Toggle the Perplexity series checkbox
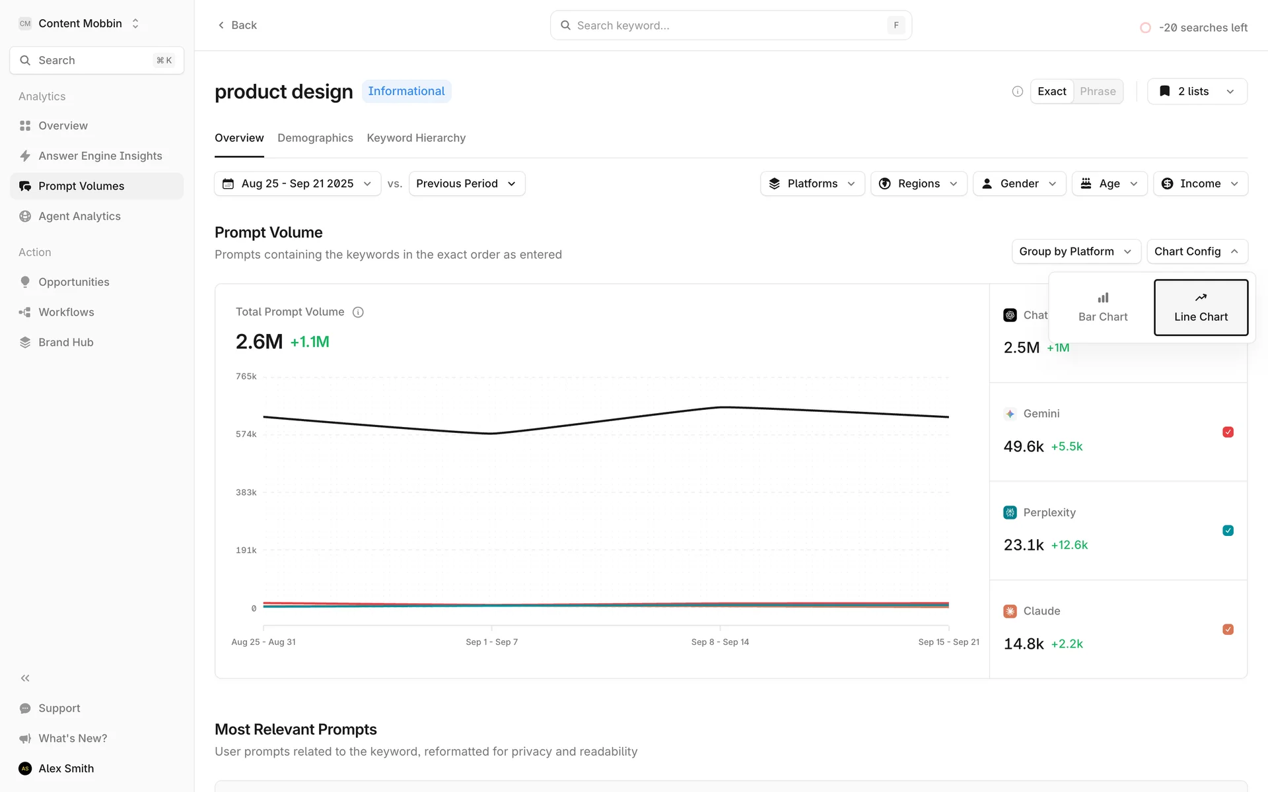The height and width of the screenshot is (792, 1268). coord(1228,531)
